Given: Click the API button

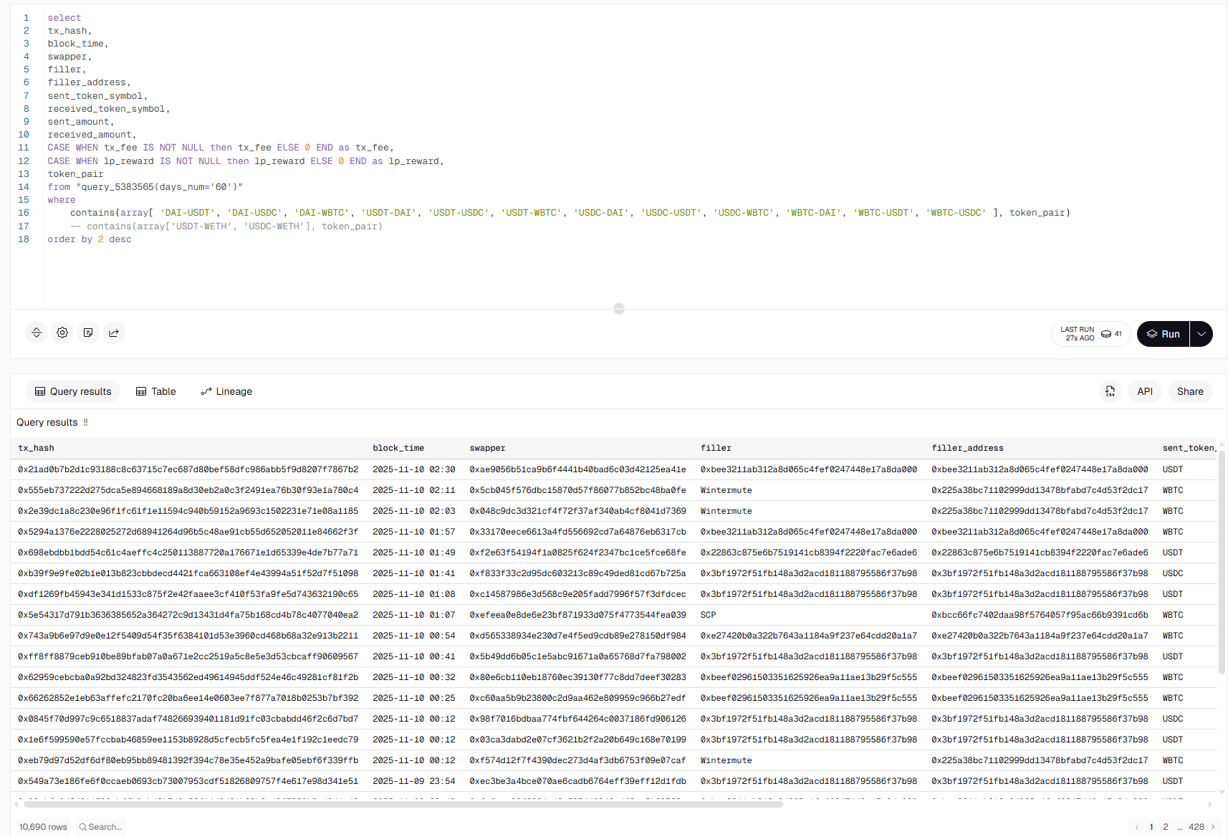Looking at the screenshot, I should coord(1145,391).
